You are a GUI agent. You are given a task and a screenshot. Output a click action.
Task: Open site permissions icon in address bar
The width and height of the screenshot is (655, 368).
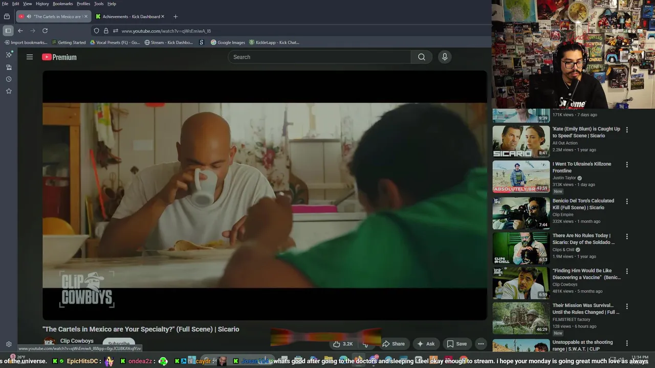[x=116, y=31]
